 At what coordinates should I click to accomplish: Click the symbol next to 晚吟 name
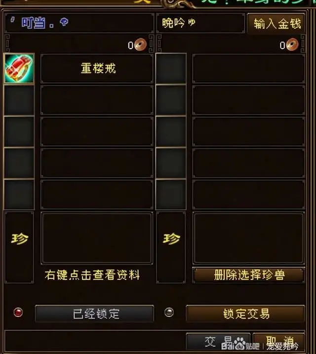pyautogui.click(x=192, y=22)
